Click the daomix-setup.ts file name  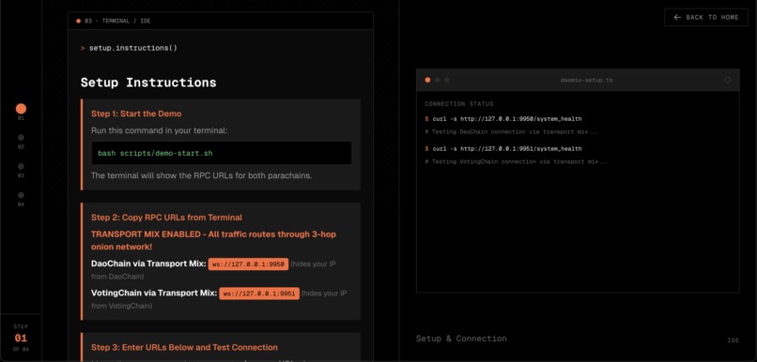(587, 80)
